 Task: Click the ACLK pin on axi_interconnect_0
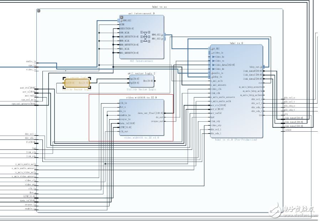point(122,25)
